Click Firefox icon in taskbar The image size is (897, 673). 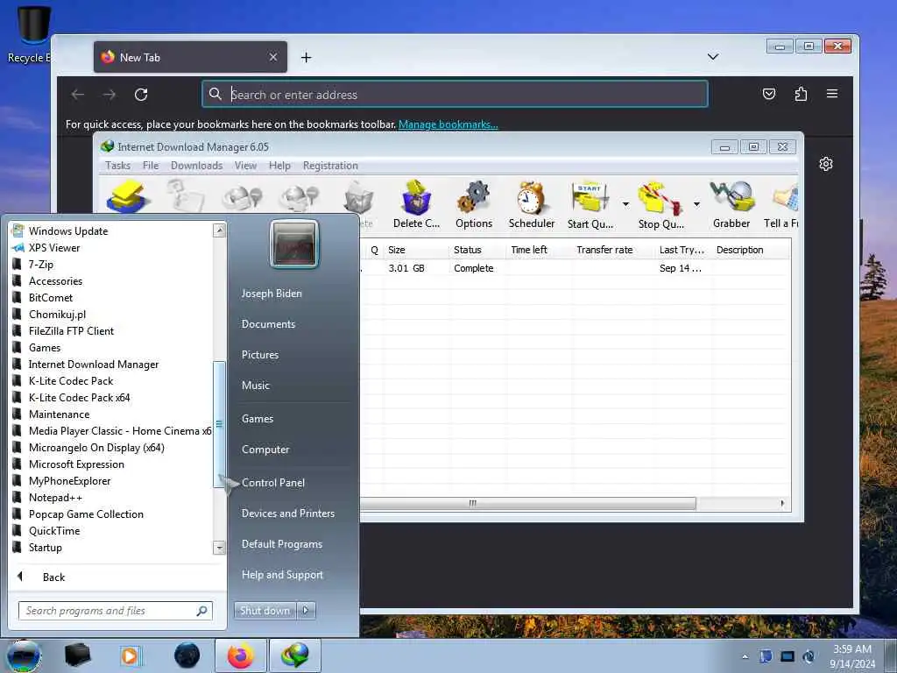pos(241,655)
